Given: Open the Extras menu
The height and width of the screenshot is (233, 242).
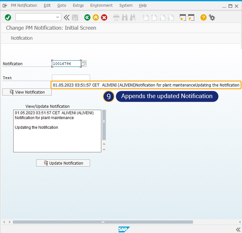Looking at the screenshot, I should pos(78,5).
